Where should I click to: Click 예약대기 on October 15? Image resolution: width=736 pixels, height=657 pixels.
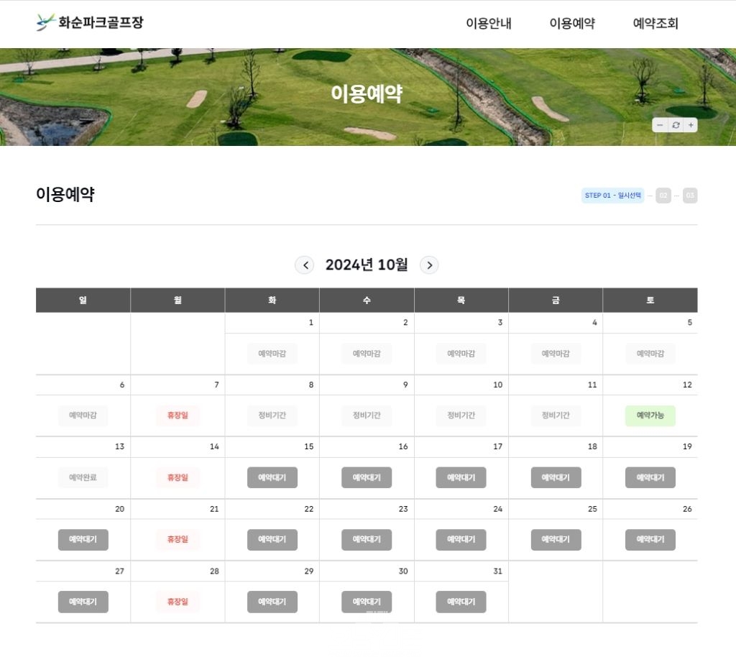pos(272,477)
